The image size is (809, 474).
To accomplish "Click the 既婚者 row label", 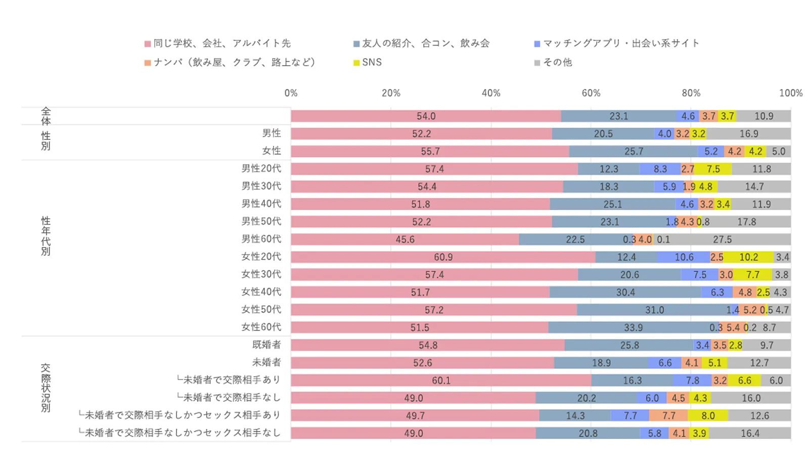I will click(266, 345).
